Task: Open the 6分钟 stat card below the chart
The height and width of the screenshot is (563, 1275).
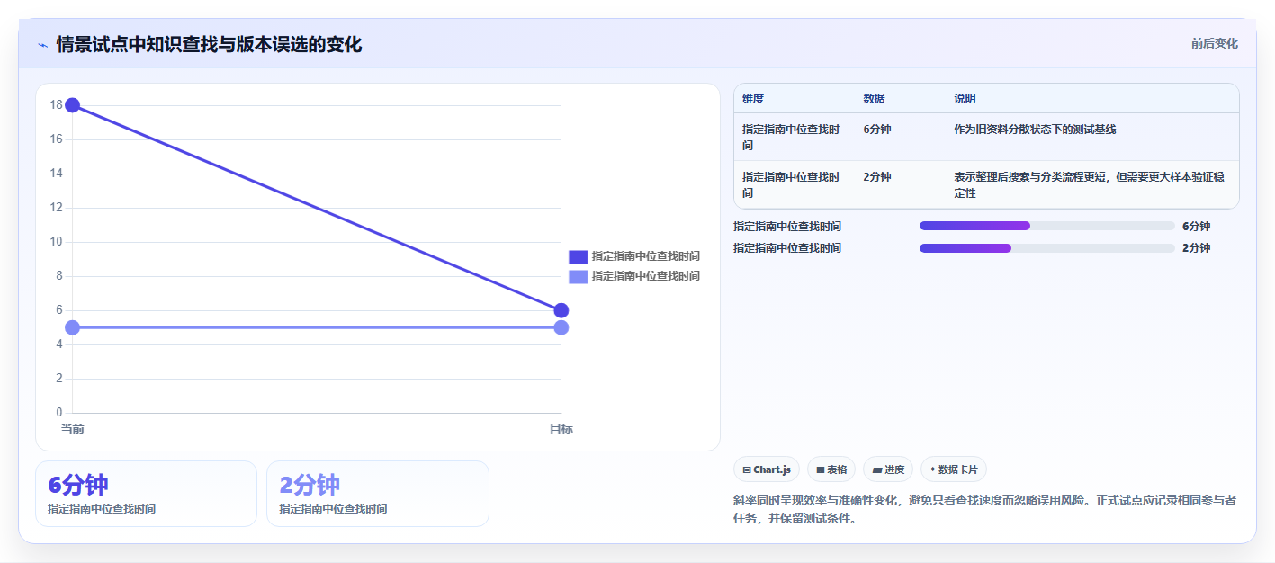Action: pyautogui.click(x=146, y=494)
